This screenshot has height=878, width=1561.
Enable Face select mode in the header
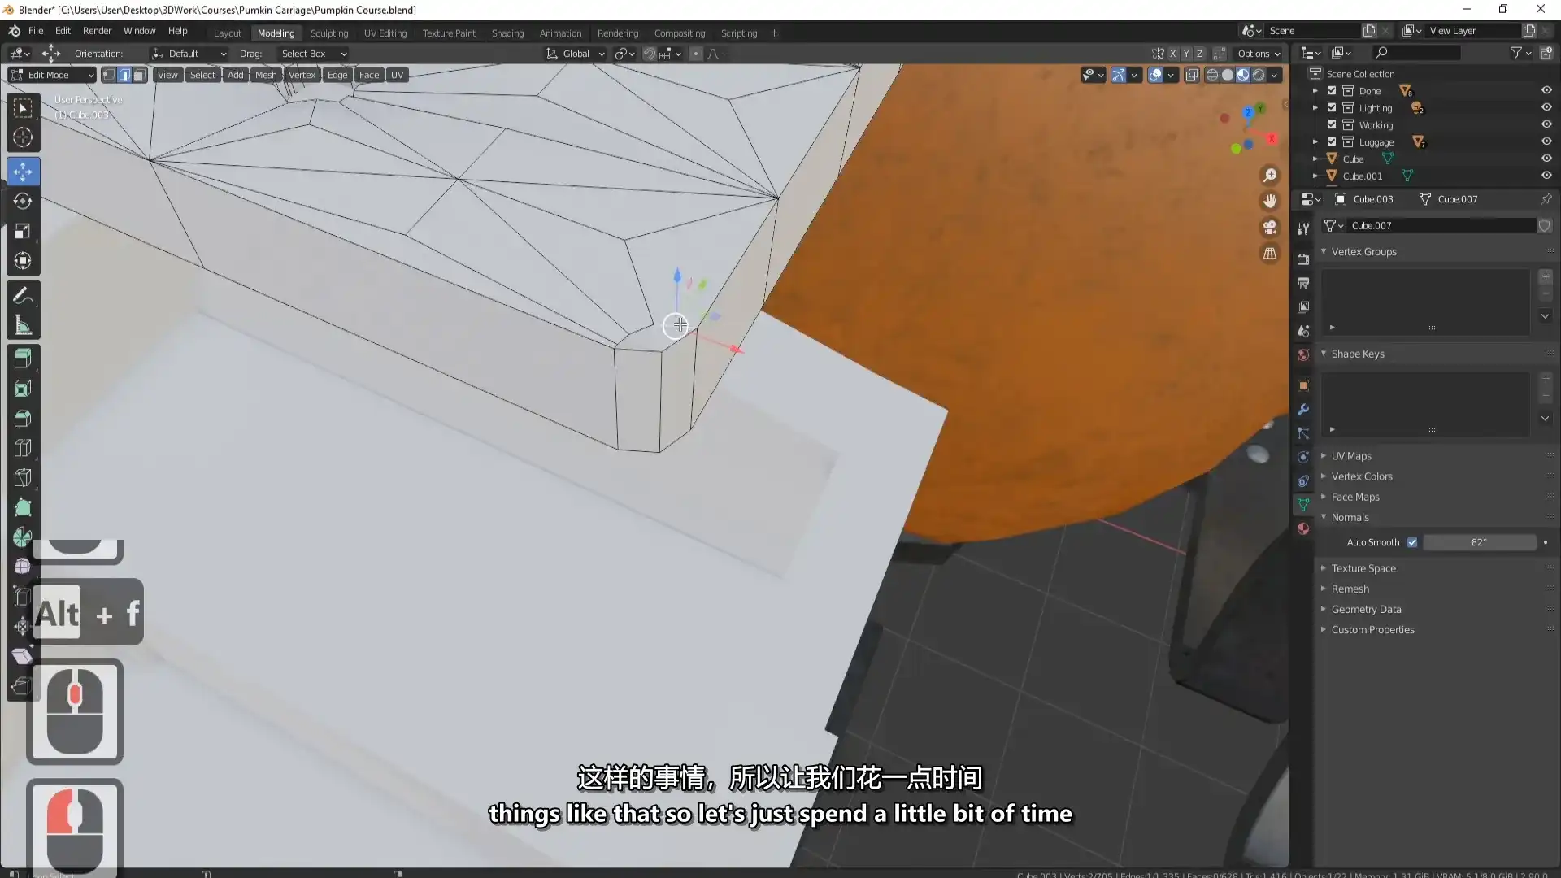[139, 75]
